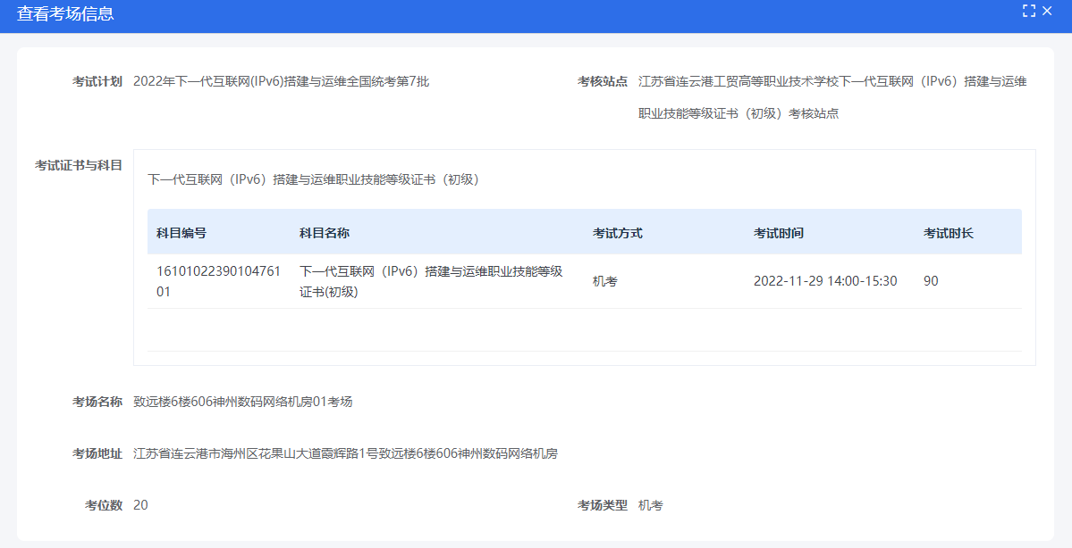Viewport: 1072px width, 548px height.
Task: Click the 考场名称 value 致远楼6楼606
Action: 242,402
